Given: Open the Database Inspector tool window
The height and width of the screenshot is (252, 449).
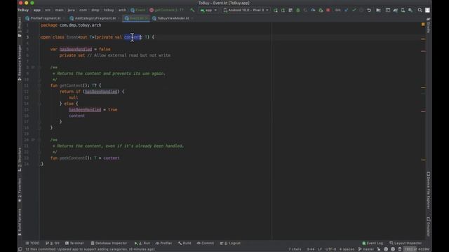Looking at the screenshot, I should coord(109,243).
